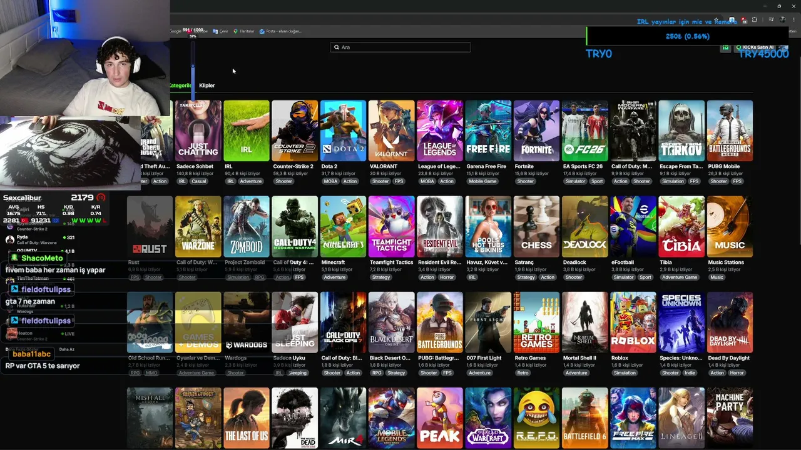Open the Escape From Tarkov cover
The width and height of the screenshot is (801, 450).
tap(681, 131)
